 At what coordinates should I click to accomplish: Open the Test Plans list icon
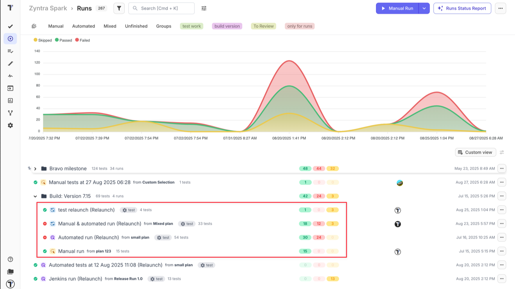pos(10,51)
